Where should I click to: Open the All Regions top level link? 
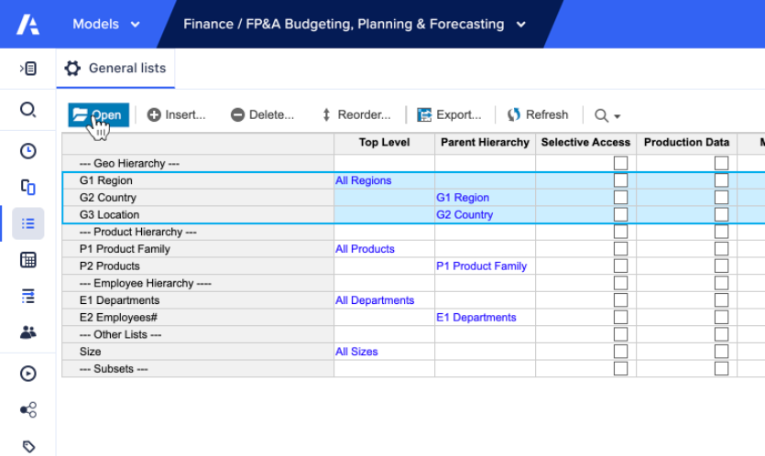(x=363, y=180)
